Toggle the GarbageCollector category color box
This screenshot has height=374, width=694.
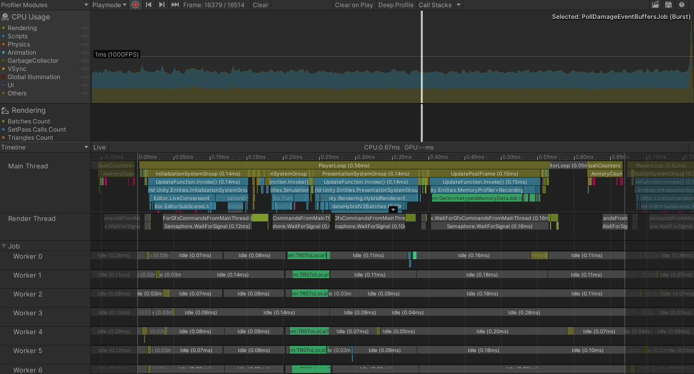(4, 61)
